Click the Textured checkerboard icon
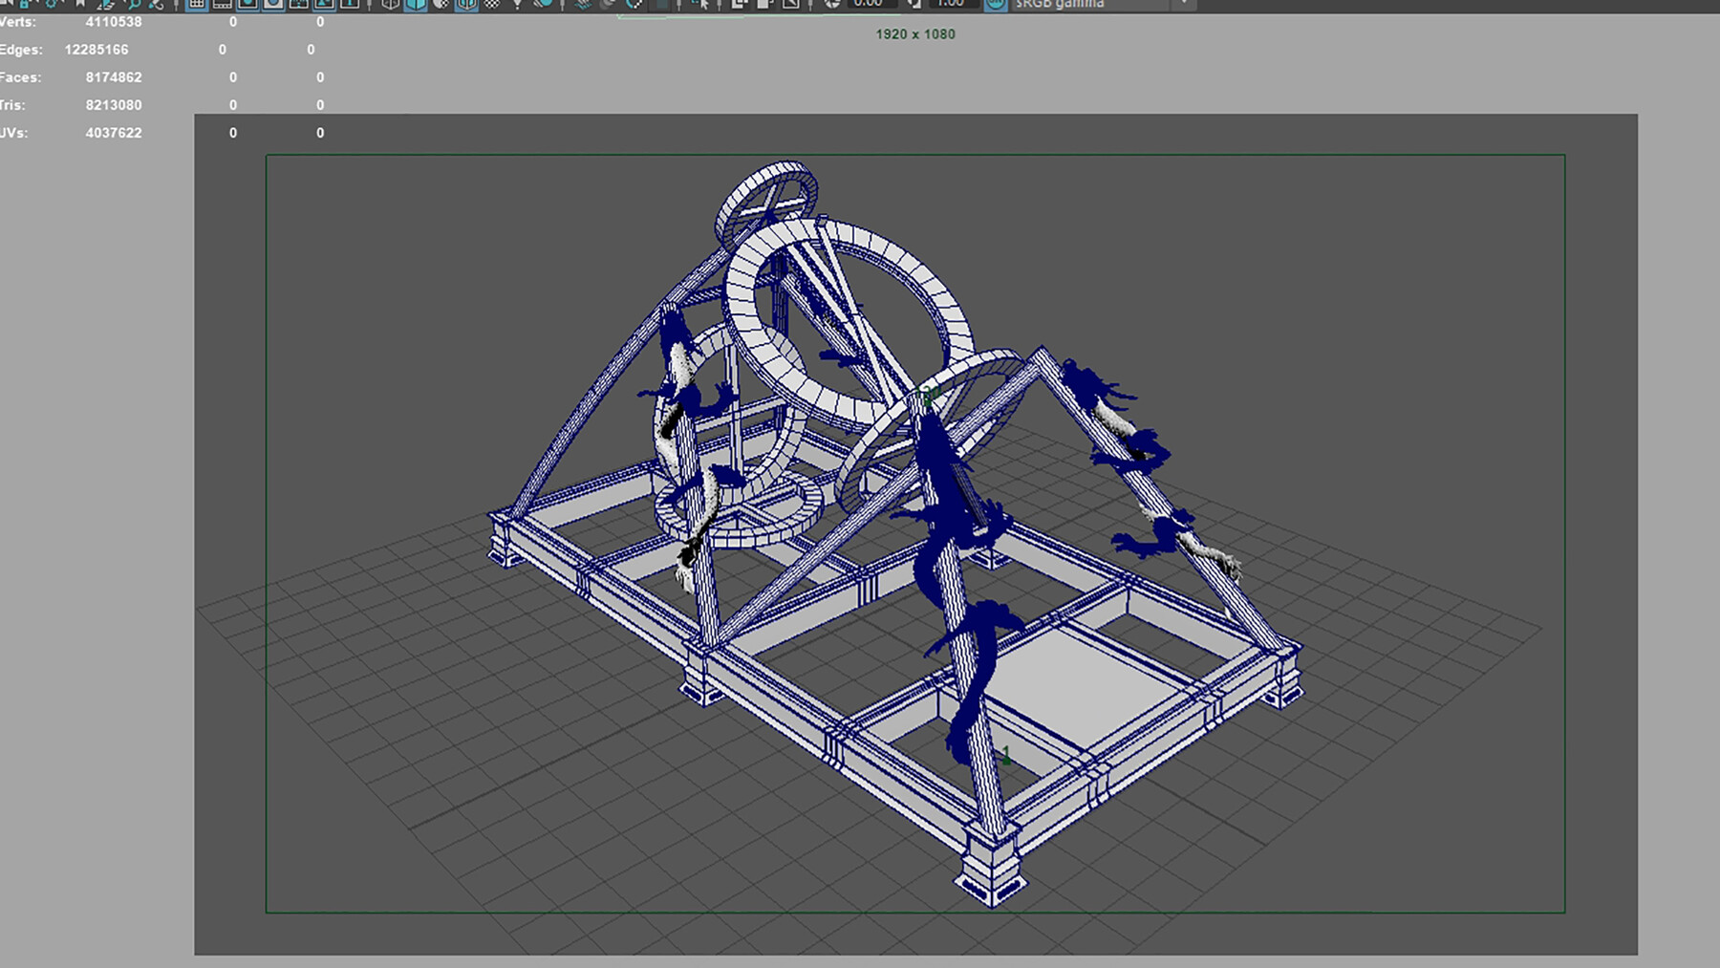 [x=491, y=4]
